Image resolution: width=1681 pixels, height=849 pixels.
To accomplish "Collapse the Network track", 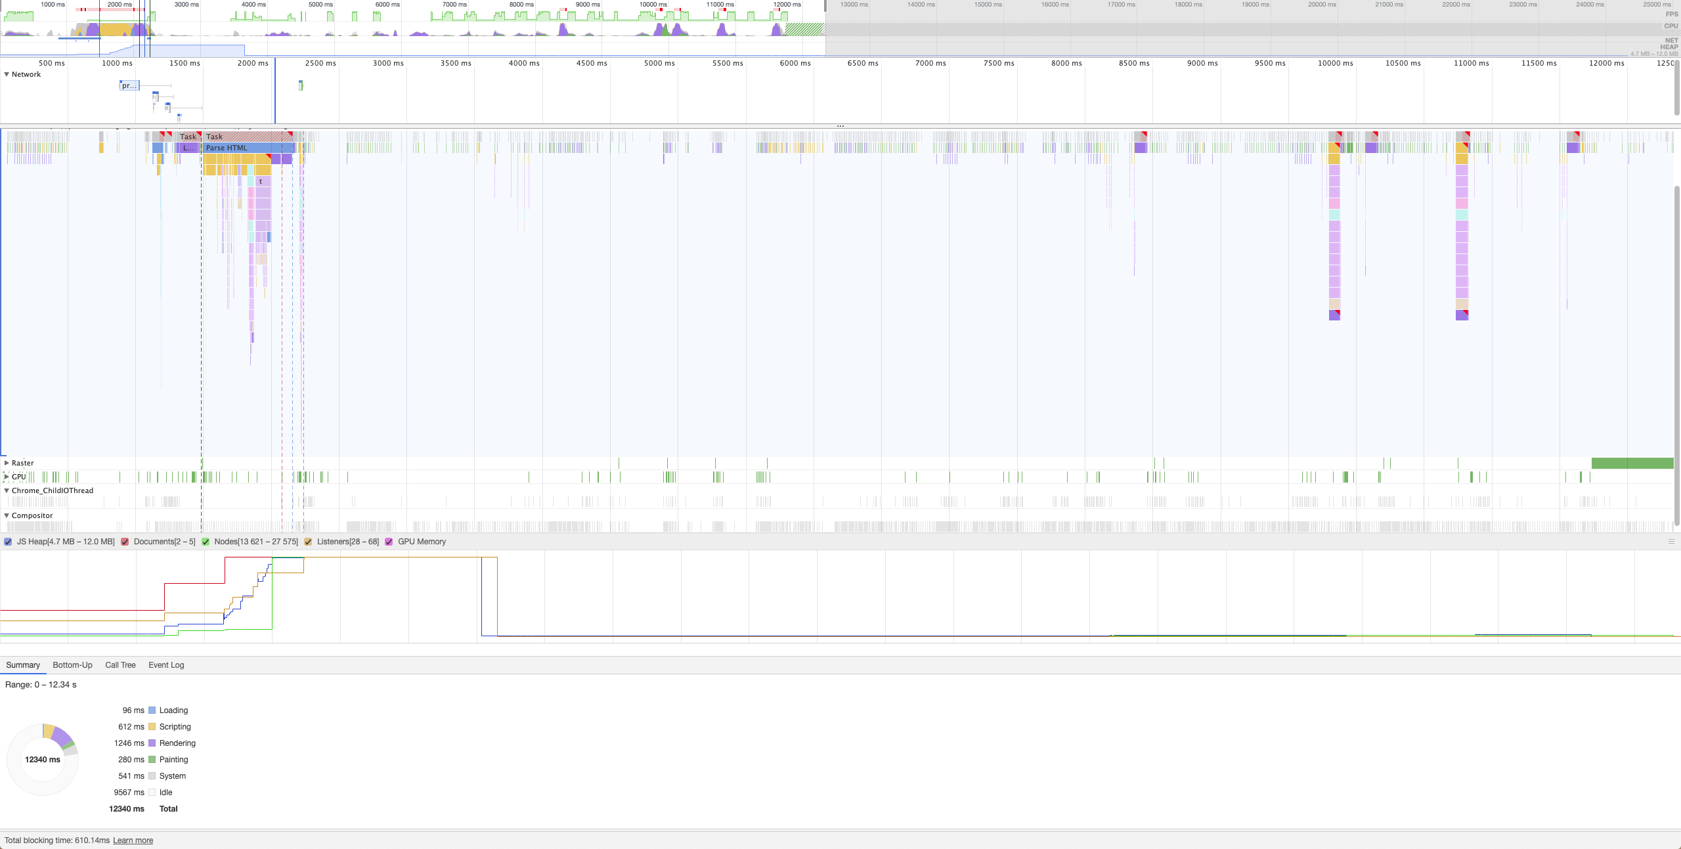I will pyautogui.click(x=7, y=74).
